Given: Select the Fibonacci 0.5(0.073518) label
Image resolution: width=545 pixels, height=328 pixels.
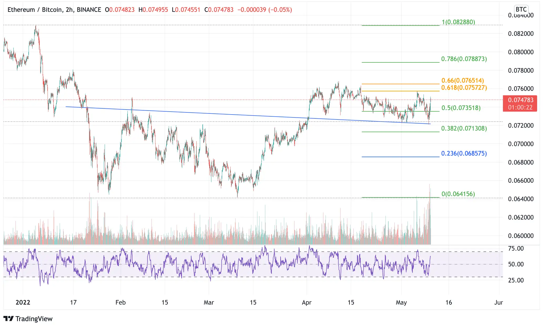Looking at the screenshot, I should click(x=461, y=108).
